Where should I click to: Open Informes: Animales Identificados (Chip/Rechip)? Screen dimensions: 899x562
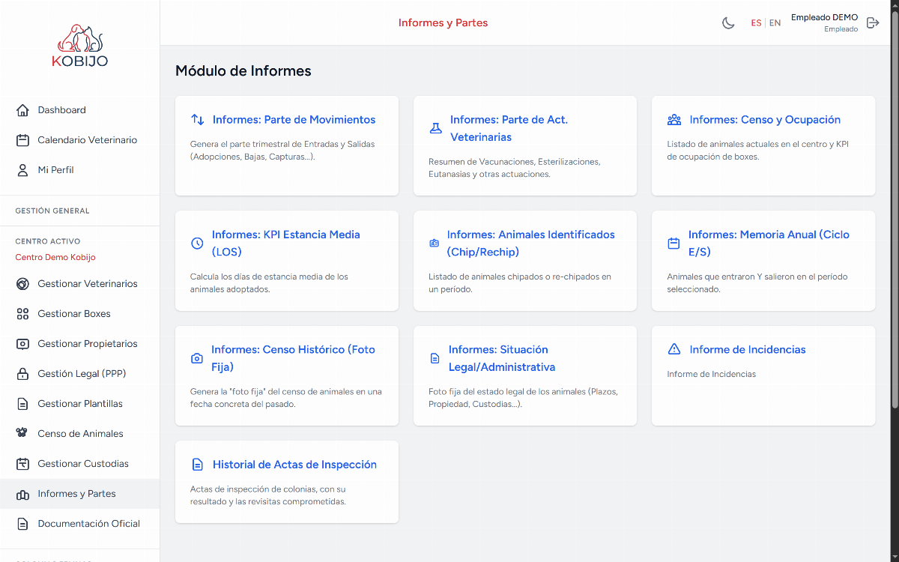click(x=530, y=244)
